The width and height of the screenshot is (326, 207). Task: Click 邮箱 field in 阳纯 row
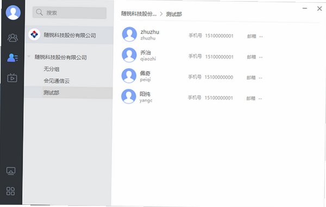[254, 98]
